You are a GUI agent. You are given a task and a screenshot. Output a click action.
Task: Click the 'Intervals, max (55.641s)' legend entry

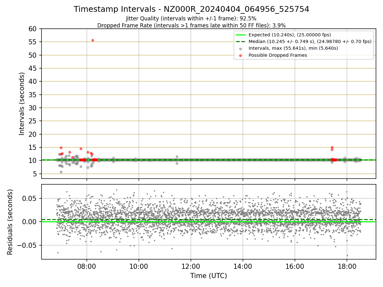[293, 48]
